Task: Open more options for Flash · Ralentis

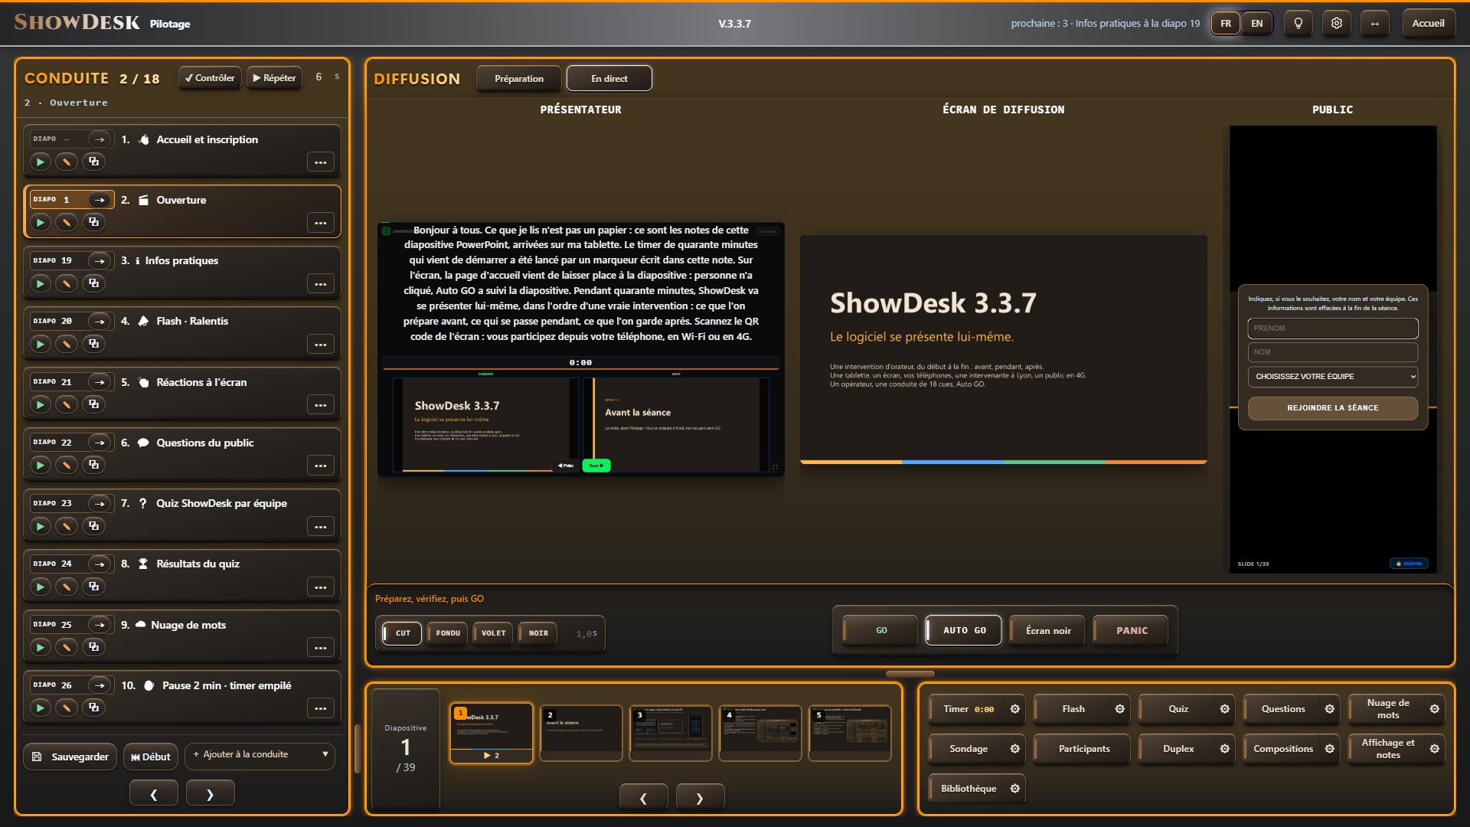Action: pos(320,345)
